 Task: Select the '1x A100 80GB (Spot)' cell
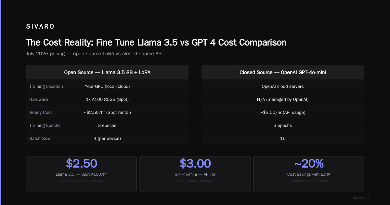107,99
